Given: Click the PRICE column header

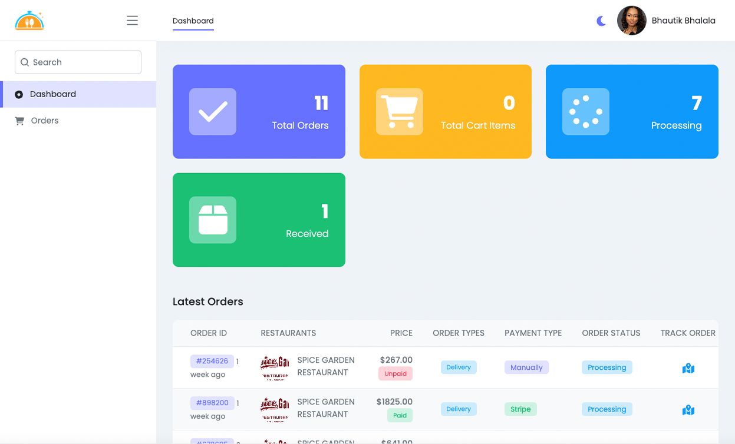Looking at the screenshot, I should tap(401, 333).
